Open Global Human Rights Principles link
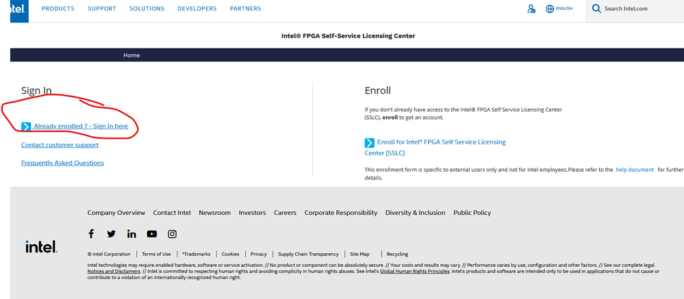684x299 pixels. point(414,271)
